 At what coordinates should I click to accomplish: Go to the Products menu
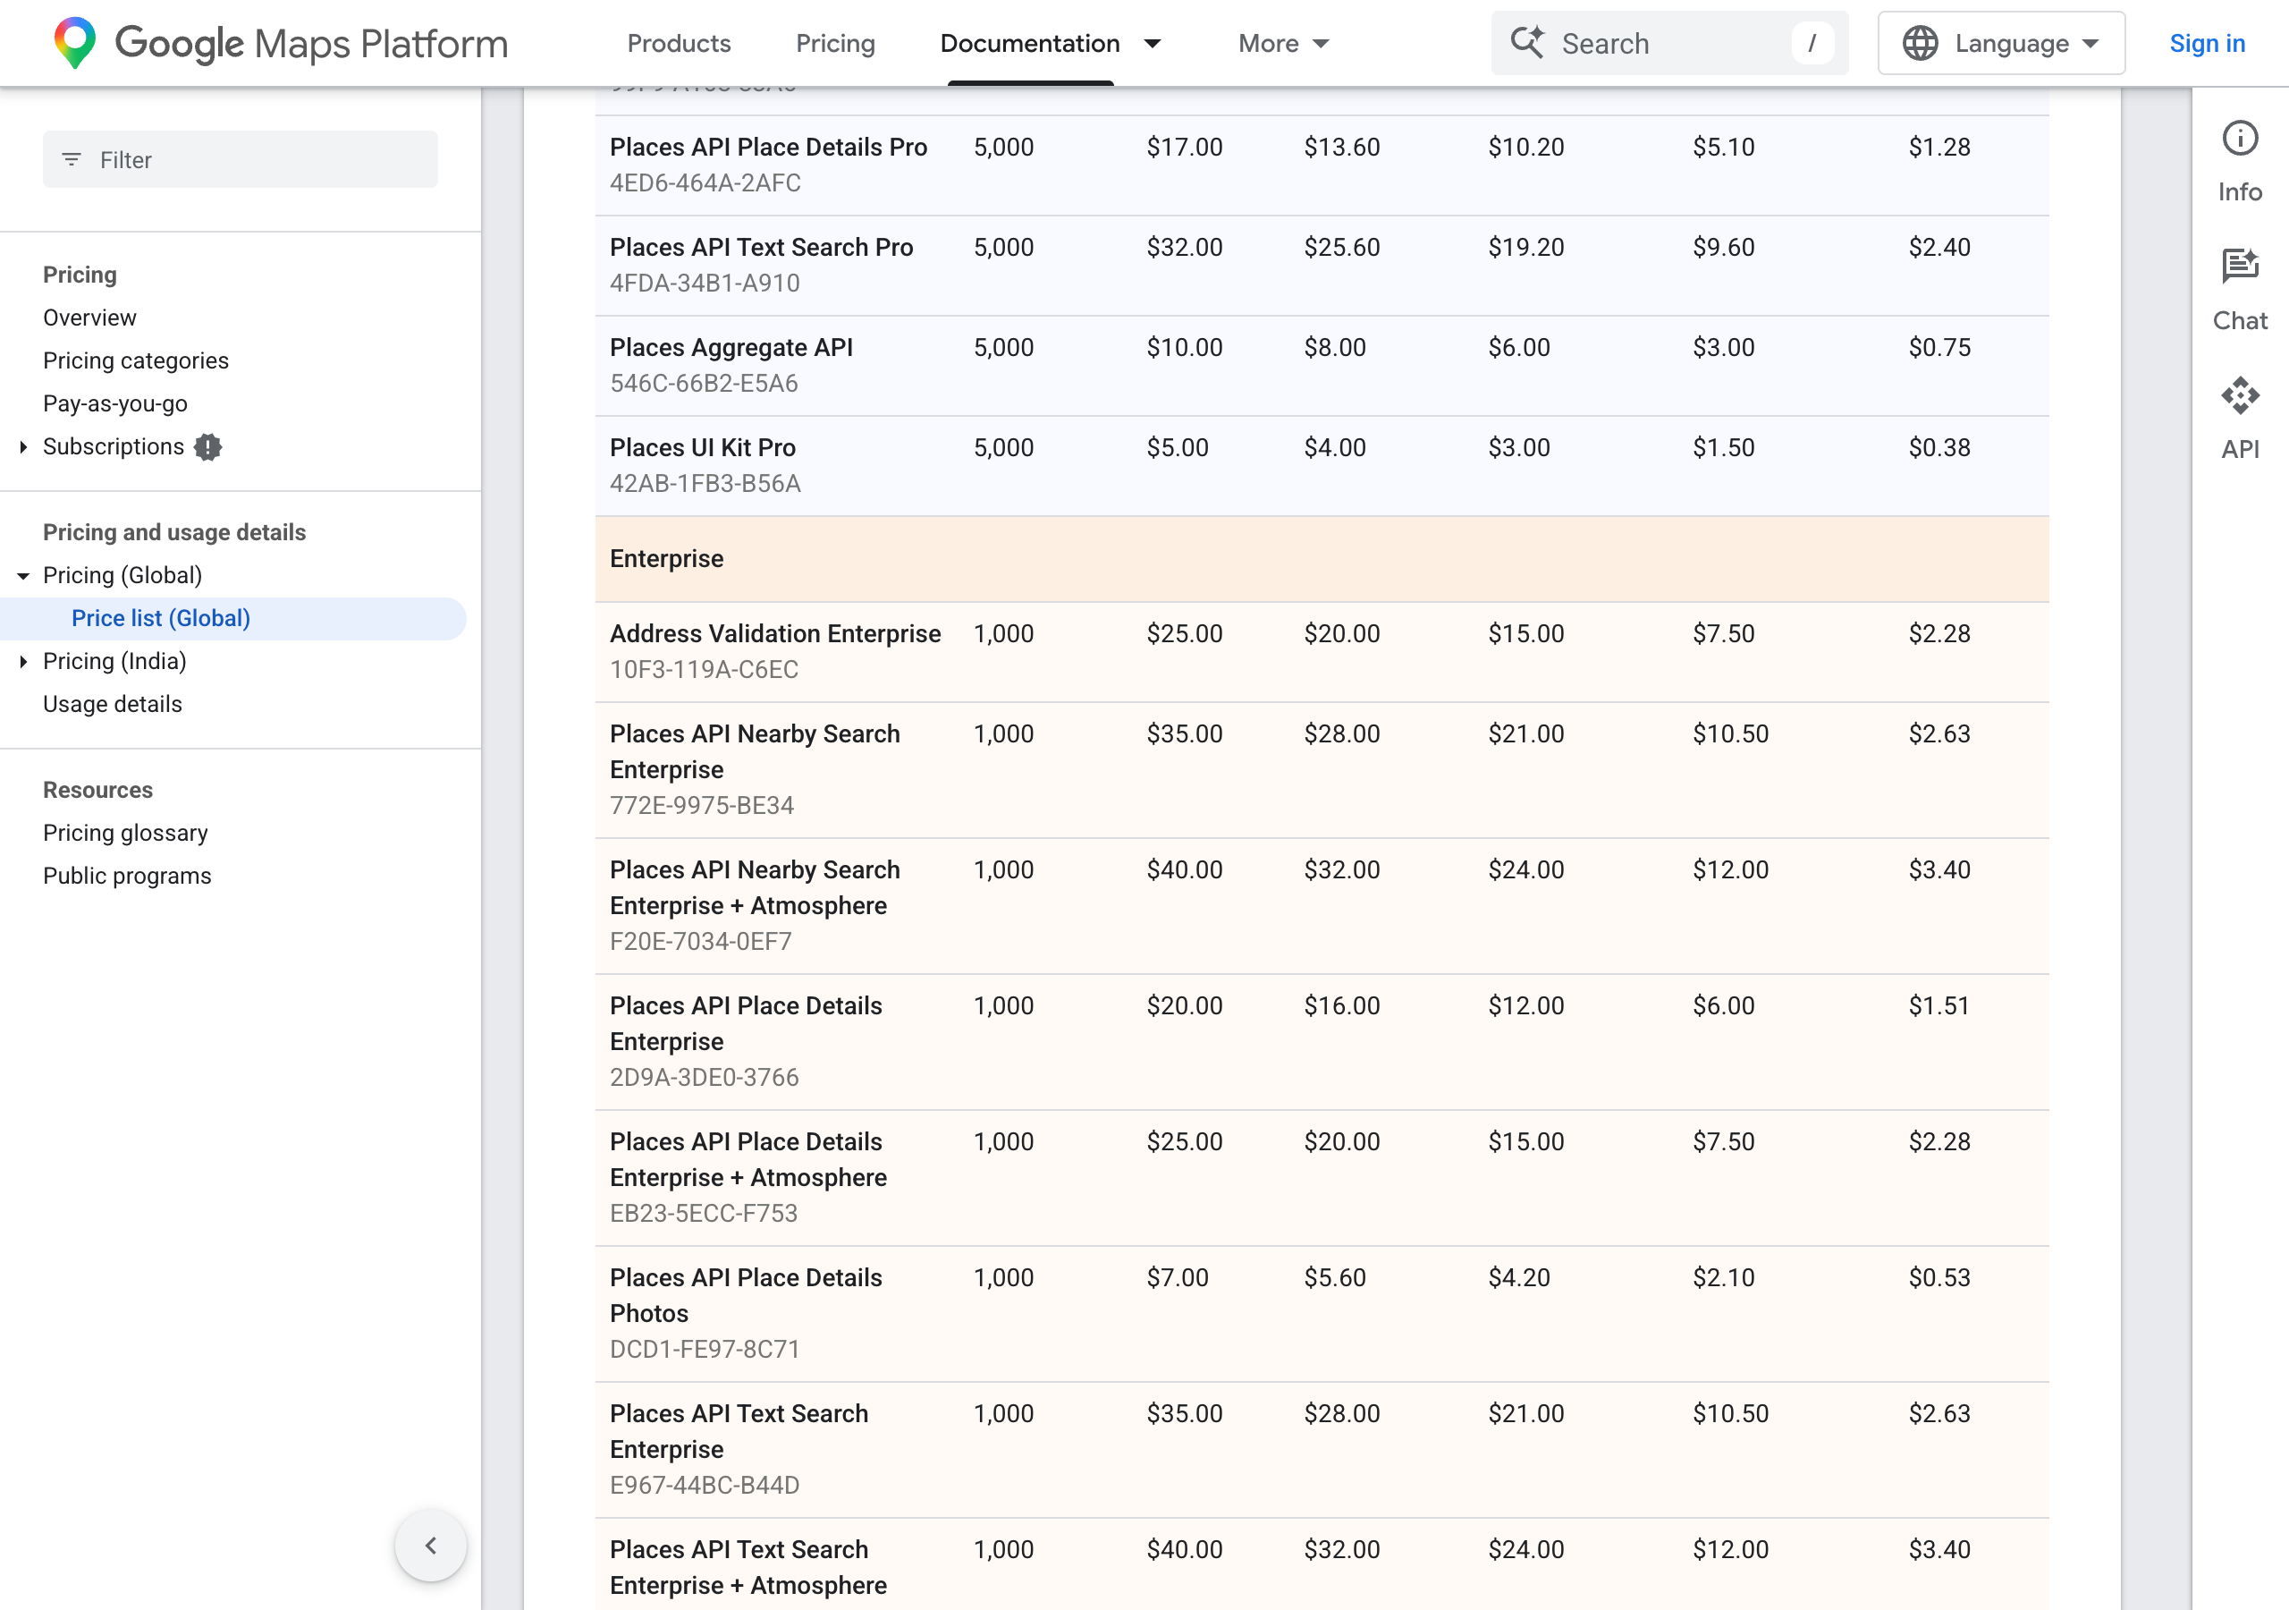click(x=679, y=44)
